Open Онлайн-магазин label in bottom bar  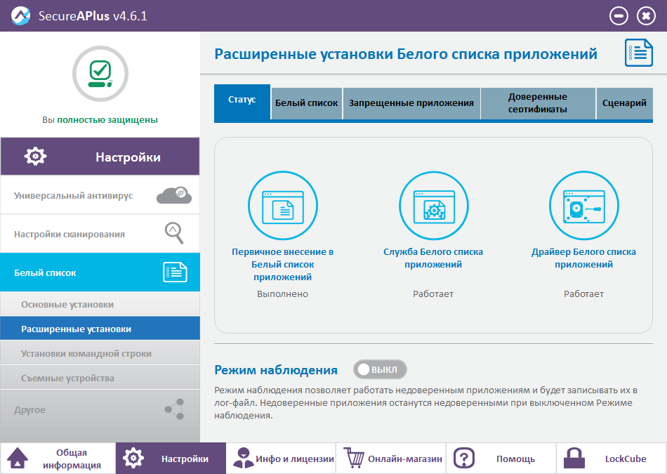pos(405,459)
